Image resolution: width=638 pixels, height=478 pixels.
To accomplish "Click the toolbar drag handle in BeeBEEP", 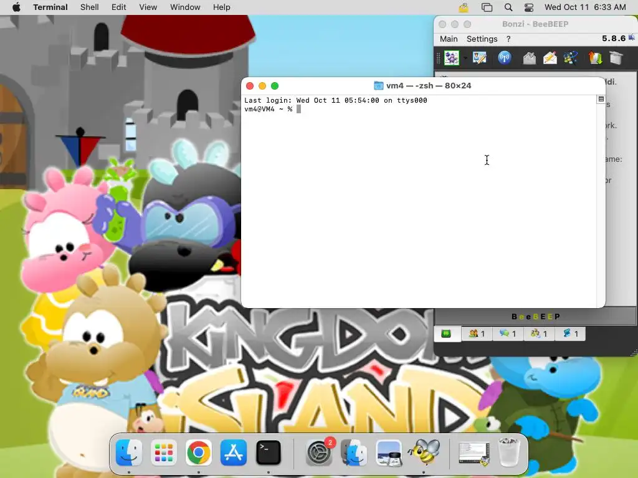I will pyautogui.click(x=438, y=58).
